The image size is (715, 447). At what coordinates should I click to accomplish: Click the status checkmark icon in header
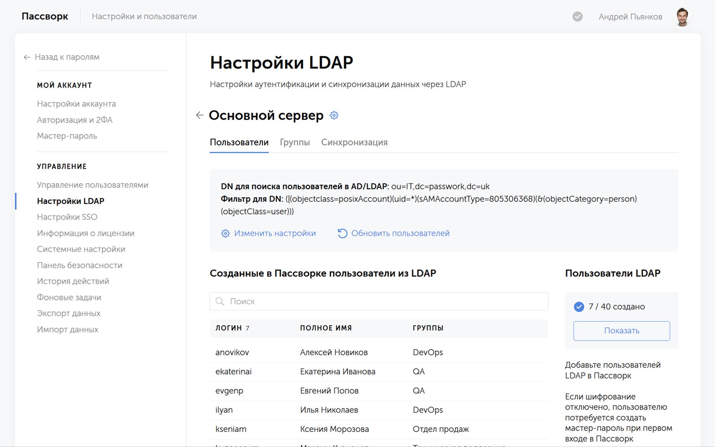(578, 17)
